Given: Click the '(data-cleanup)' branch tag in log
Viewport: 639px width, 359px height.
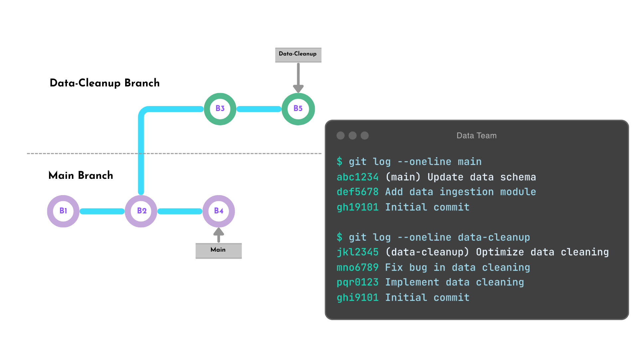Looking at the screenshot, I should pyautogui.click(x=427, y=252).
